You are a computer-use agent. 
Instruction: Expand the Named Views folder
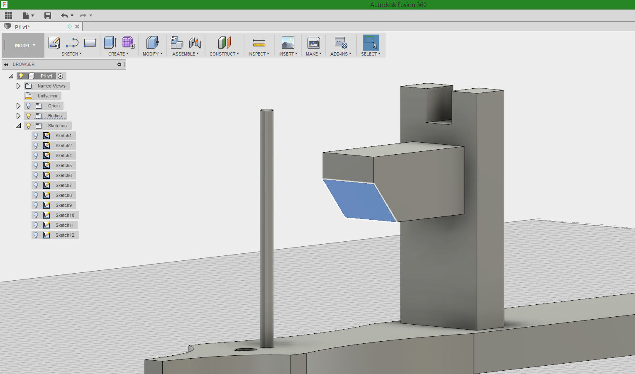[x=18, y=86]
